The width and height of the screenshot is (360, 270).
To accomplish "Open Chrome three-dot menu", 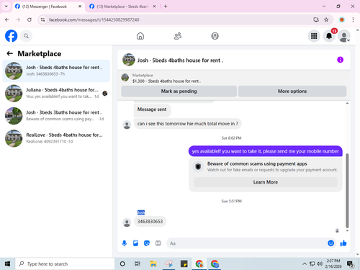I will click(353, 19).
